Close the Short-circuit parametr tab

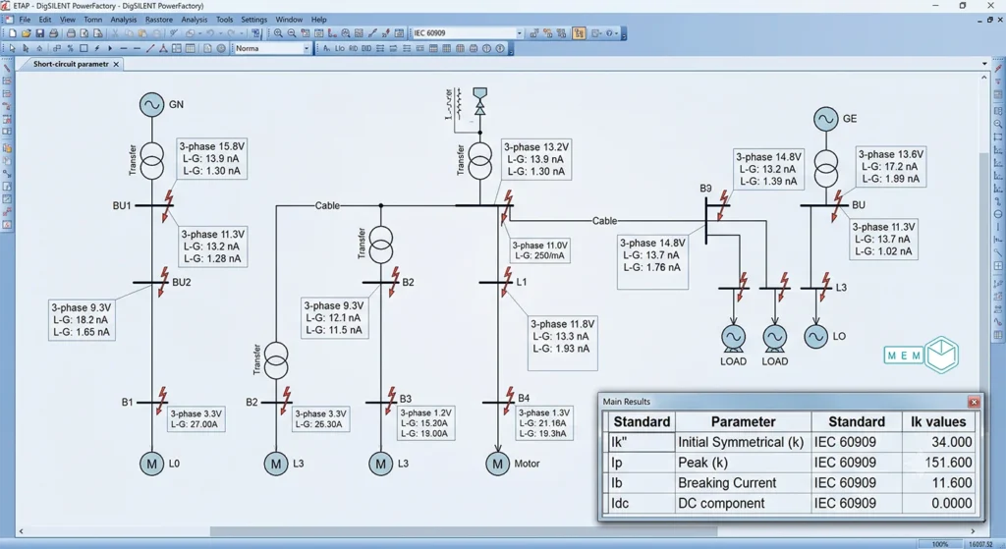click(x=116, y=64)
